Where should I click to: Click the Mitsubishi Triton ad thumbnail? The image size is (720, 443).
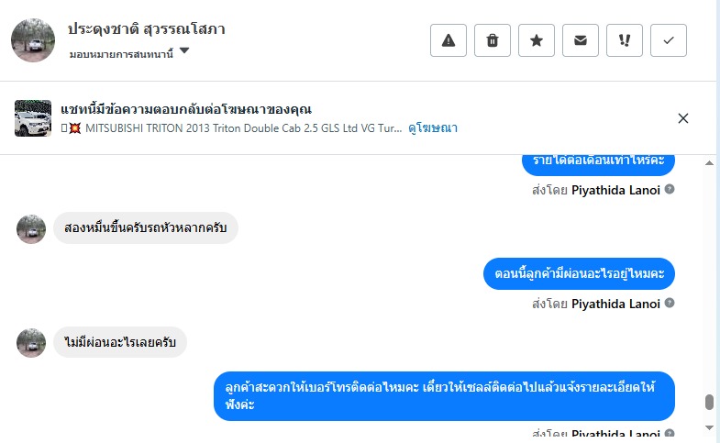(33, 118)
